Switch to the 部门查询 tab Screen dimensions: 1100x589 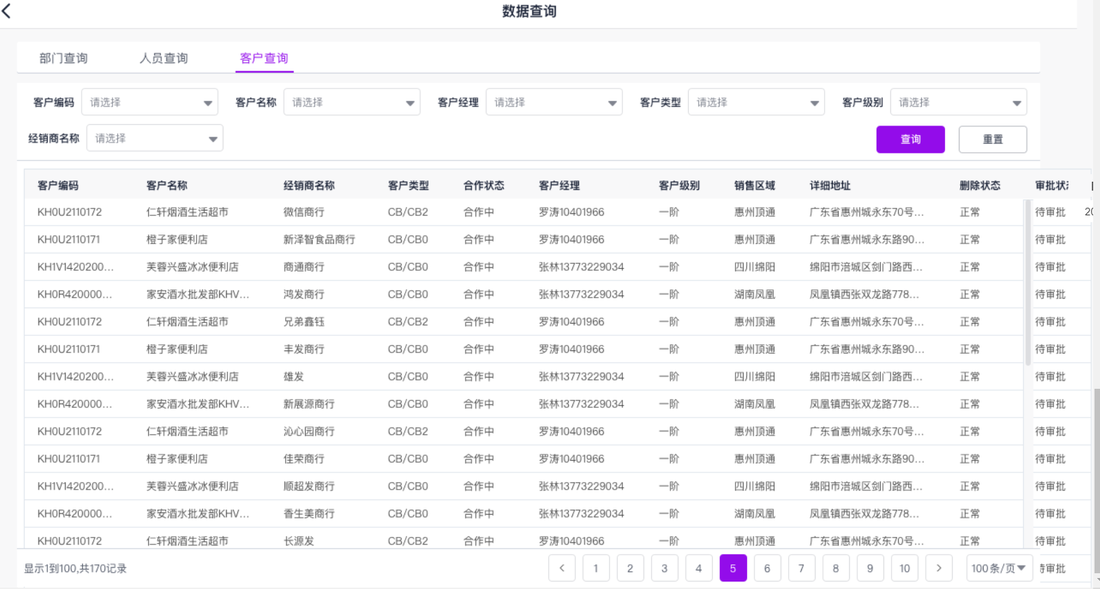pos(64,58)
